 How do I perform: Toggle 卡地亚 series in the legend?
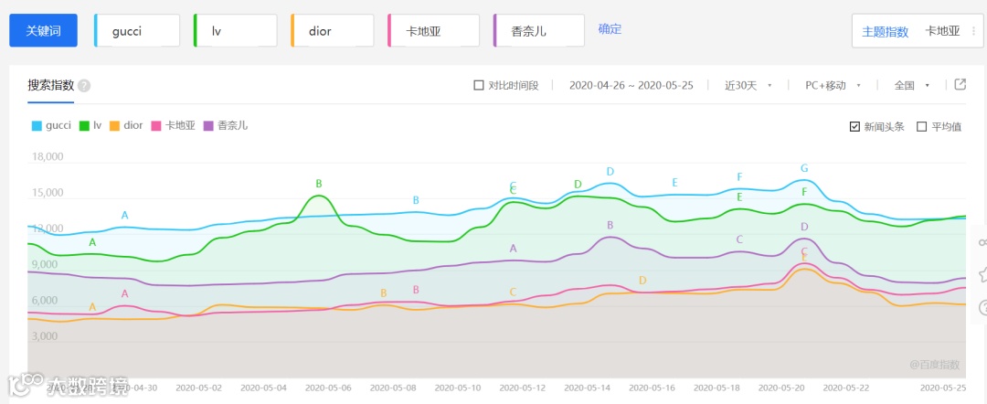173,125
